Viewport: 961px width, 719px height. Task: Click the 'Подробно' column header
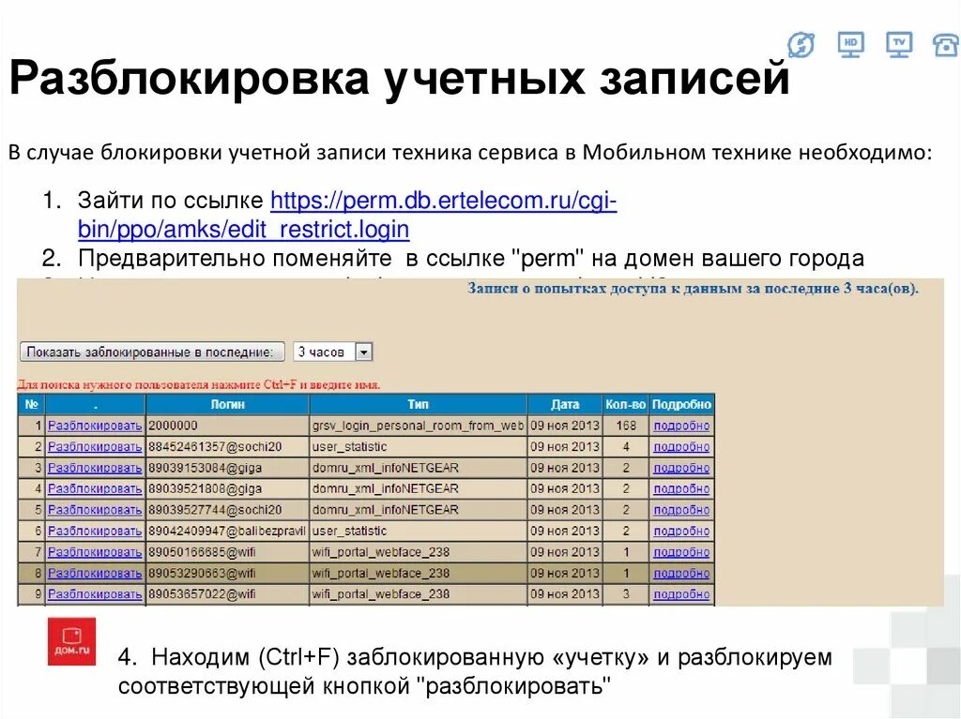tap(681, 404)
